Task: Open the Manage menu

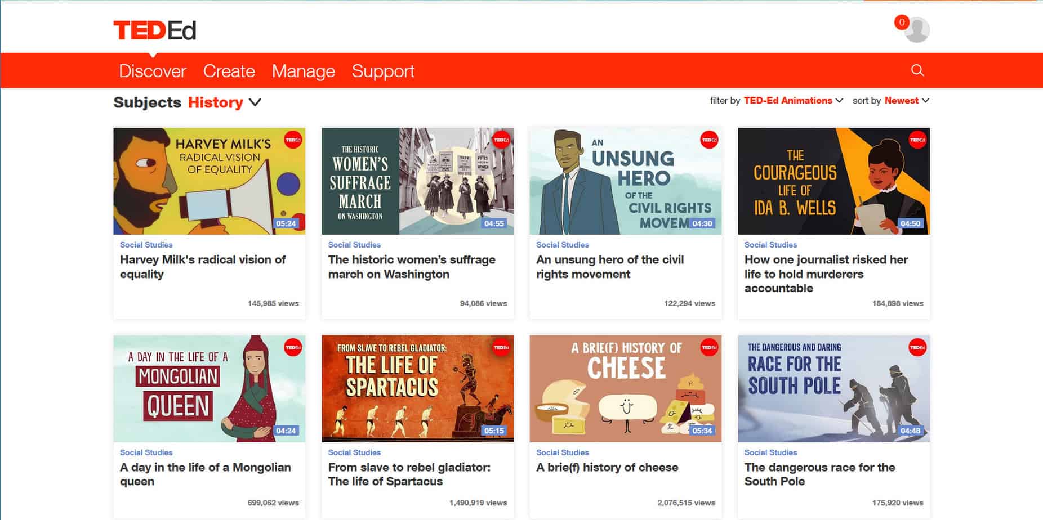Action: point(304,71)
